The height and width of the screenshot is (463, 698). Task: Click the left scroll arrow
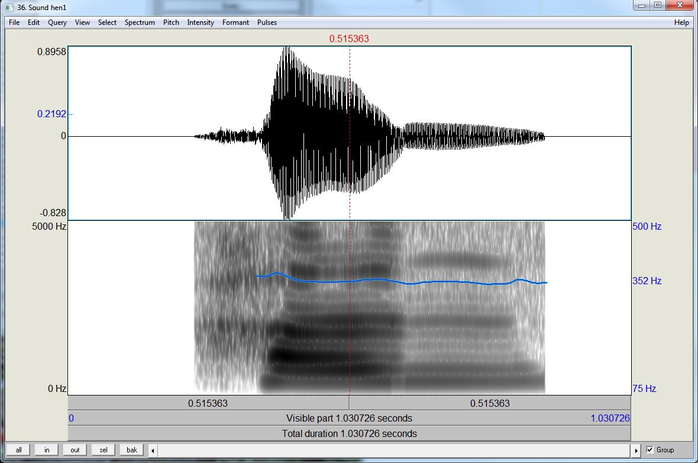(x=153, y=451)
